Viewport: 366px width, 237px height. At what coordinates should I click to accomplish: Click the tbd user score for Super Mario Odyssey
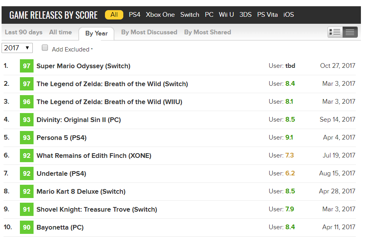[290, 66]
